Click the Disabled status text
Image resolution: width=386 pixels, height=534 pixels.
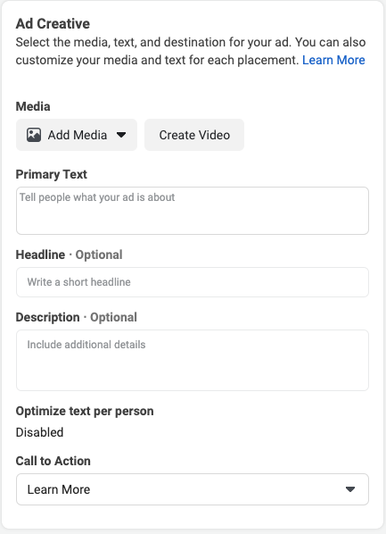pyautogui.click(x=39, y=432)
